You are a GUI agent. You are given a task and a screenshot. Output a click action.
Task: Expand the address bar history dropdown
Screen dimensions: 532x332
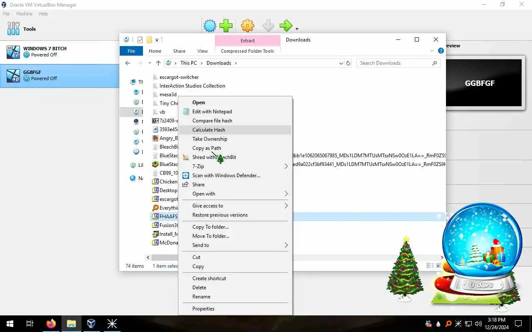point(341,63)
